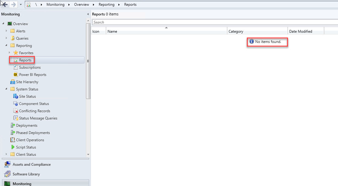Open the Software Library workspace
Screen dimensions: 338x186
(x=26, y=174)
